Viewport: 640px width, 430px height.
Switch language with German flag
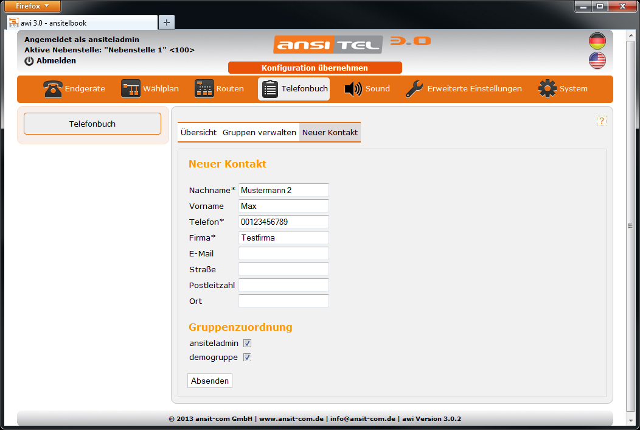pyautogui.click(x=597, y=41)
